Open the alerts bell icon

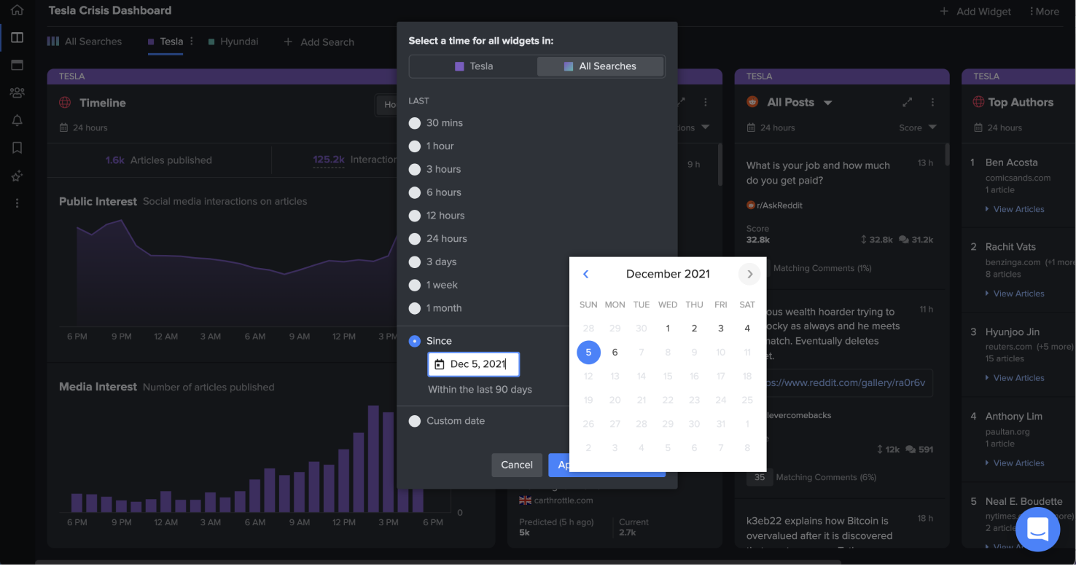[x=17, y=120]
